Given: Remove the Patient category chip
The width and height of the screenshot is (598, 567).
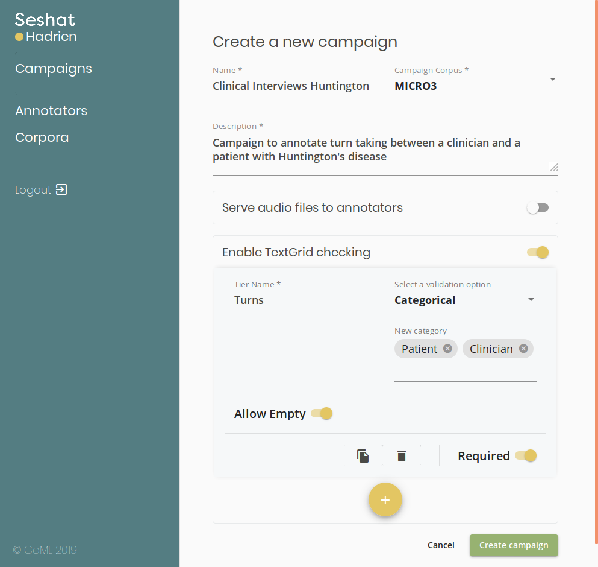Looking at the screenshot, I should (447, 349).
